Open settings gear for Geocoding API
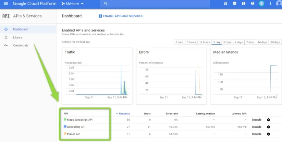Viewport: 282px width, 142px height. (268, 127)
